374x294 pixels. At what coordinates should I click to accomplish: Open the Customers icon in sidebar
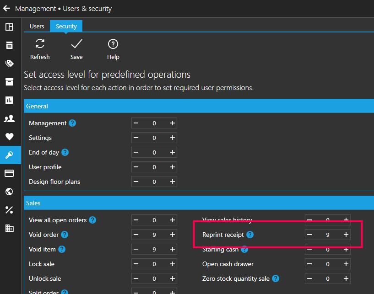(x=9, y=118)
